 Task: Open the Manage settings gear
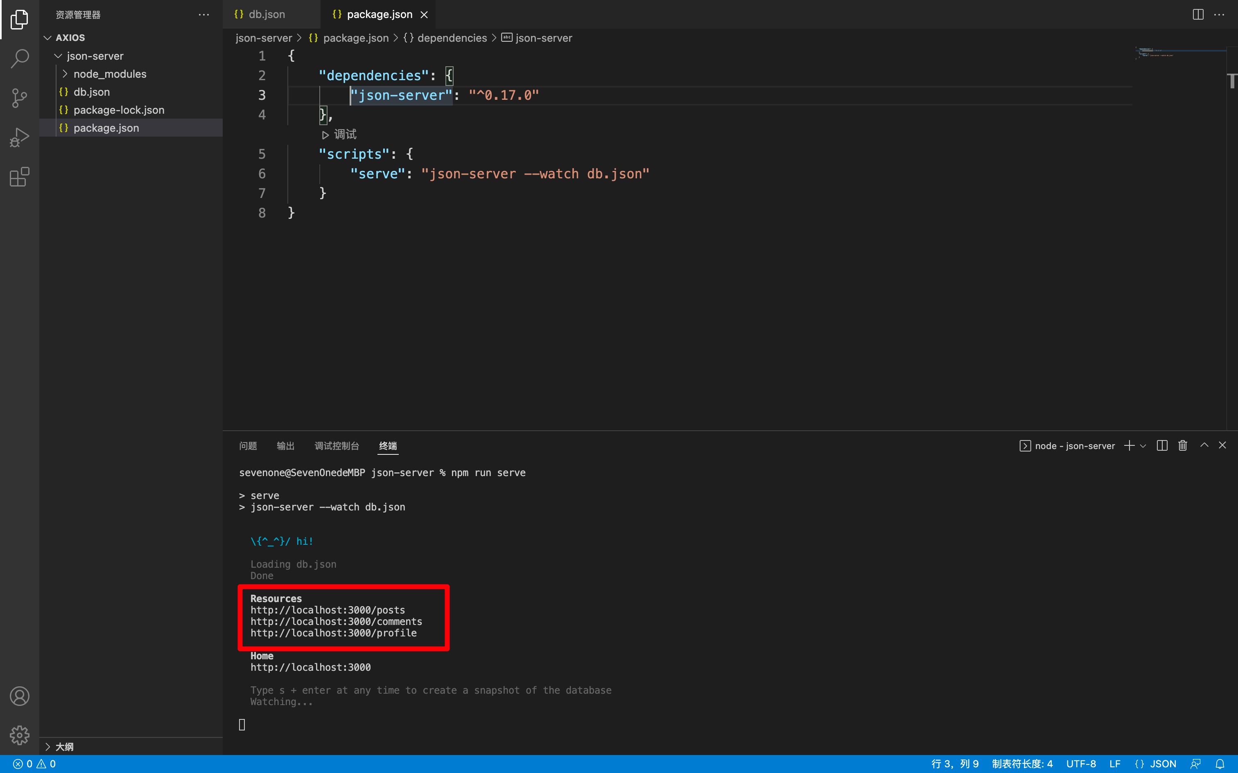[x=19, y=735]
